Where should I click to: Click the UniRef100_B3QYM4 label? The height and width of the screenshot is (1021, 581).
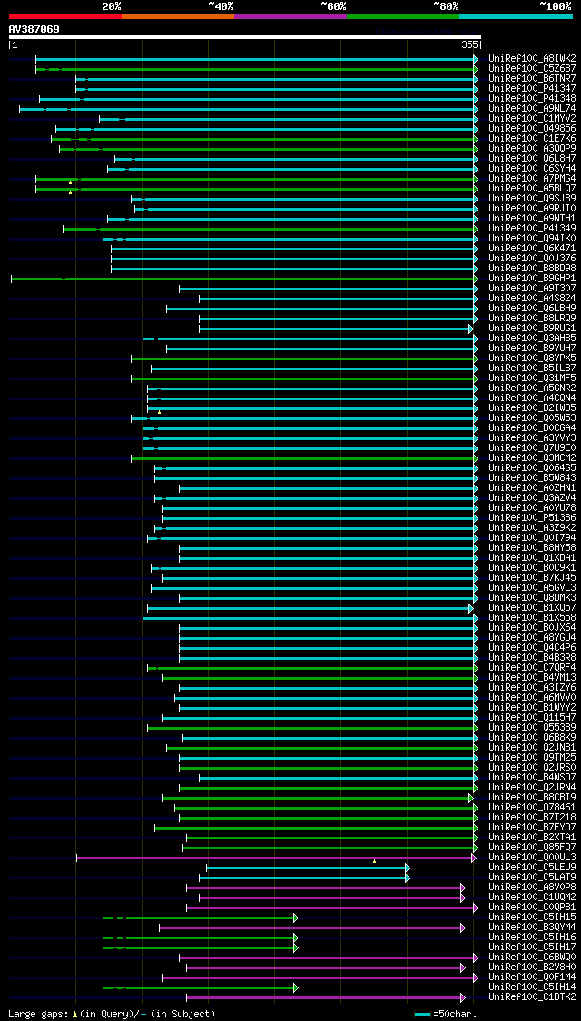tap(532, 928)
